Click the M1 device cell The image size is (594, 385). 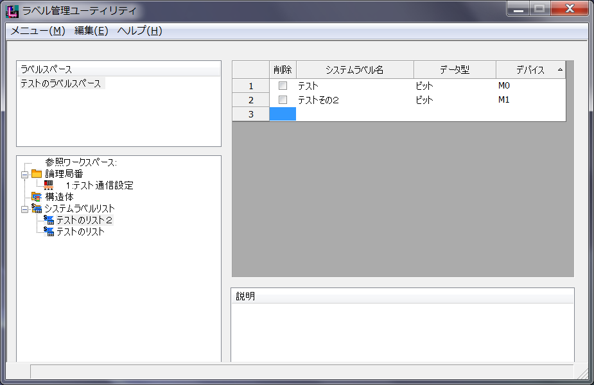tap(530, 100)
